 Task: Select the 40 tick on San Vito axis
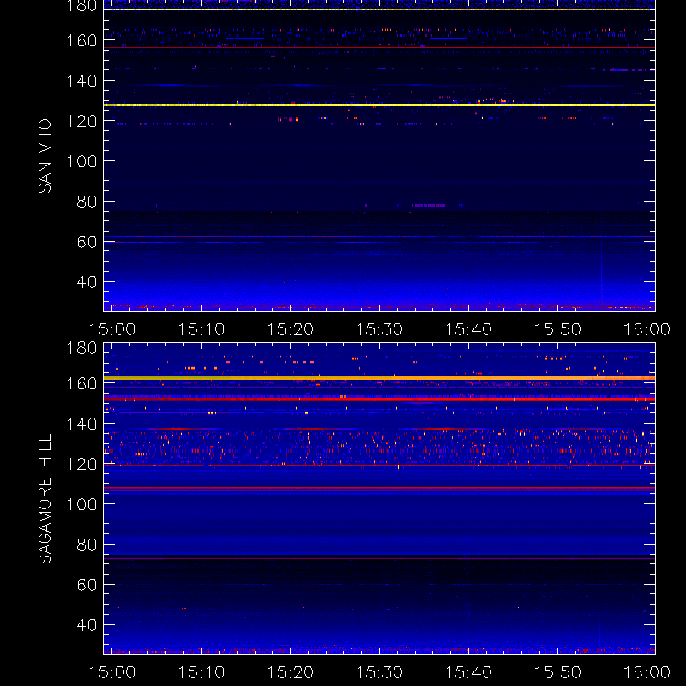click(x=87, y=282)
